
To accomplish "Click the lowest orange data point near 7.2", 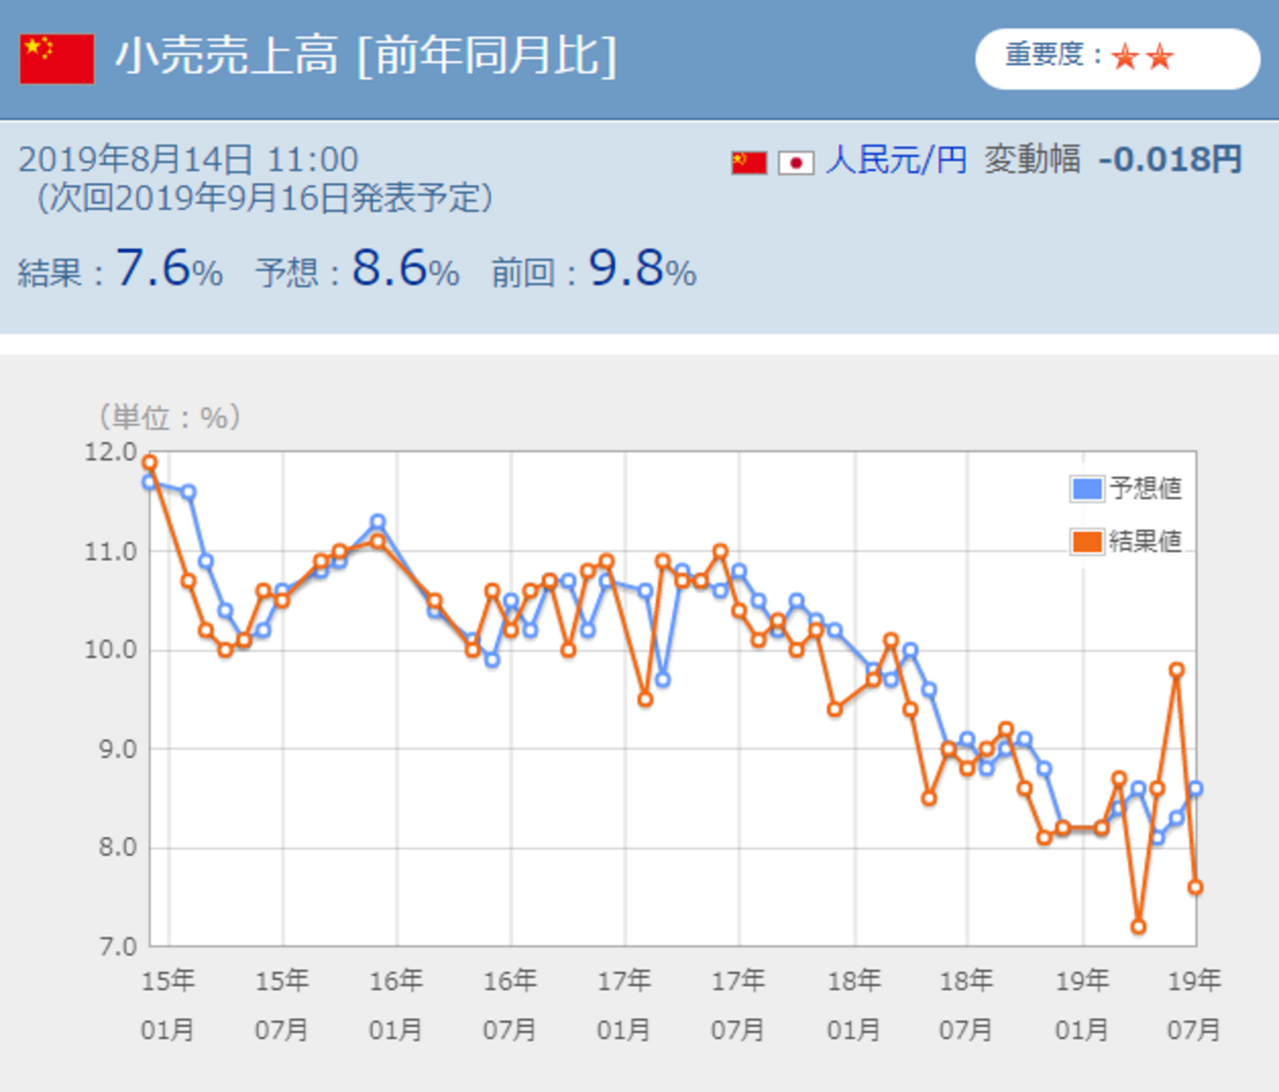I will (1138, 927).
